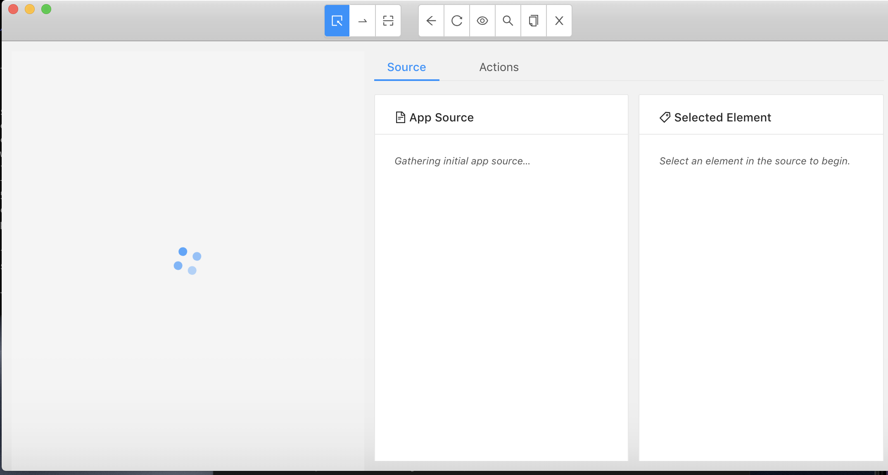Open Search for element magnifier

pyautogui.click(x=508, y=21)
